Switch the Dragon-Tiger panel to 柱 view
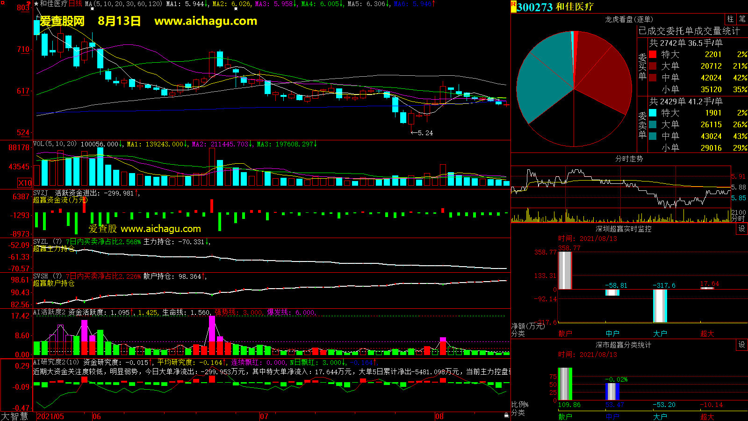The height and width of the screenshot is (421, 748). coord(730,19)
